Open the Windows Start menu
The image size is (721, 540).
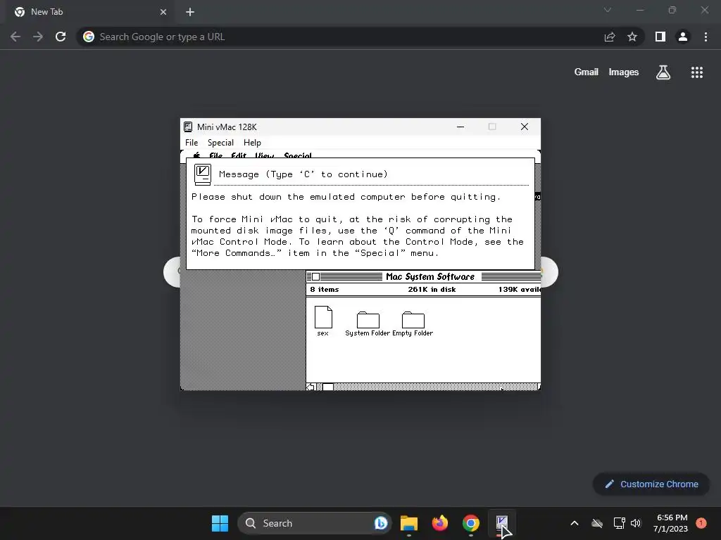point(220,523)
